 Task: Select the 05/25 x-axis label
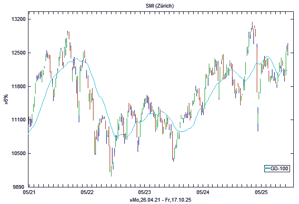pyautogui.click(x=261, y=193)
